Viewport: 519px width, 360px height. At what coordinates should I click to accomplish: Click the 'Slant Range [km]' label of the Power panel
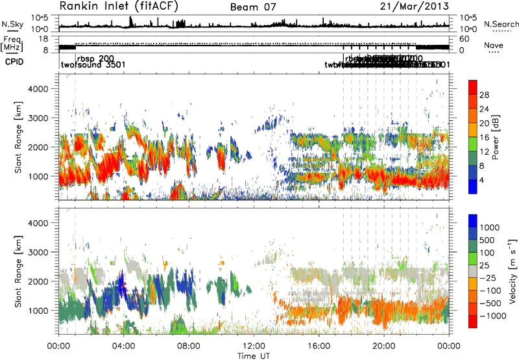pos(18,137)
